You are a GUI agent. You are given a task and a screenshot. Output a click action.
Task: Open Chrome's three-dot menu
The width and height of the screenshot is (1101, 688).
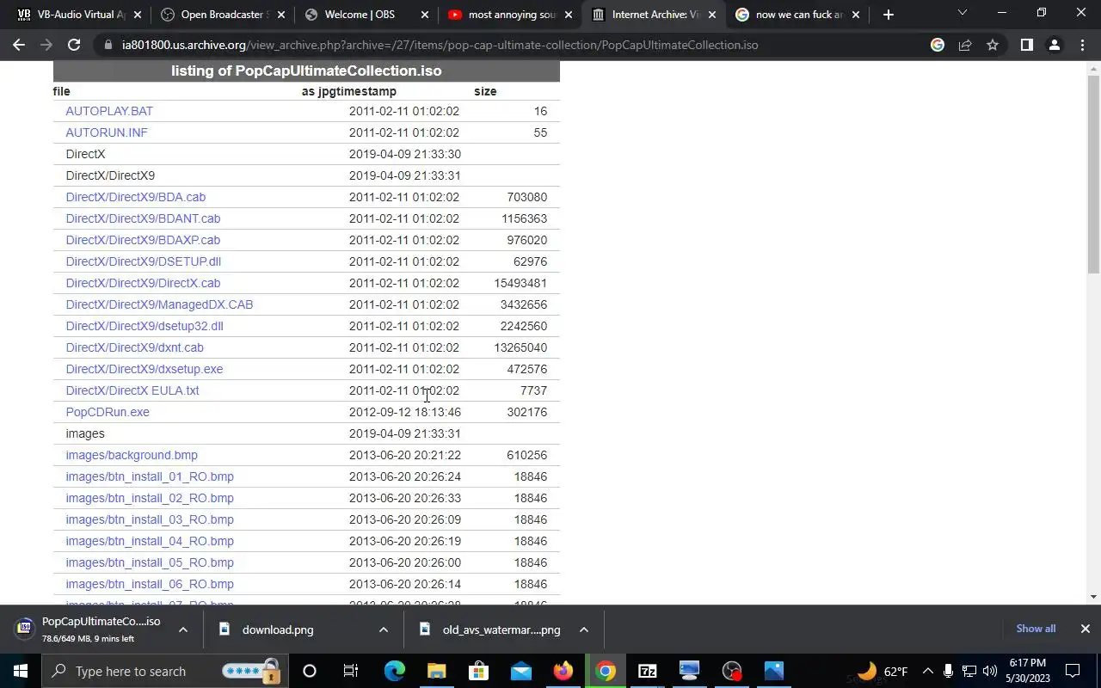[x=1082, y=45]
